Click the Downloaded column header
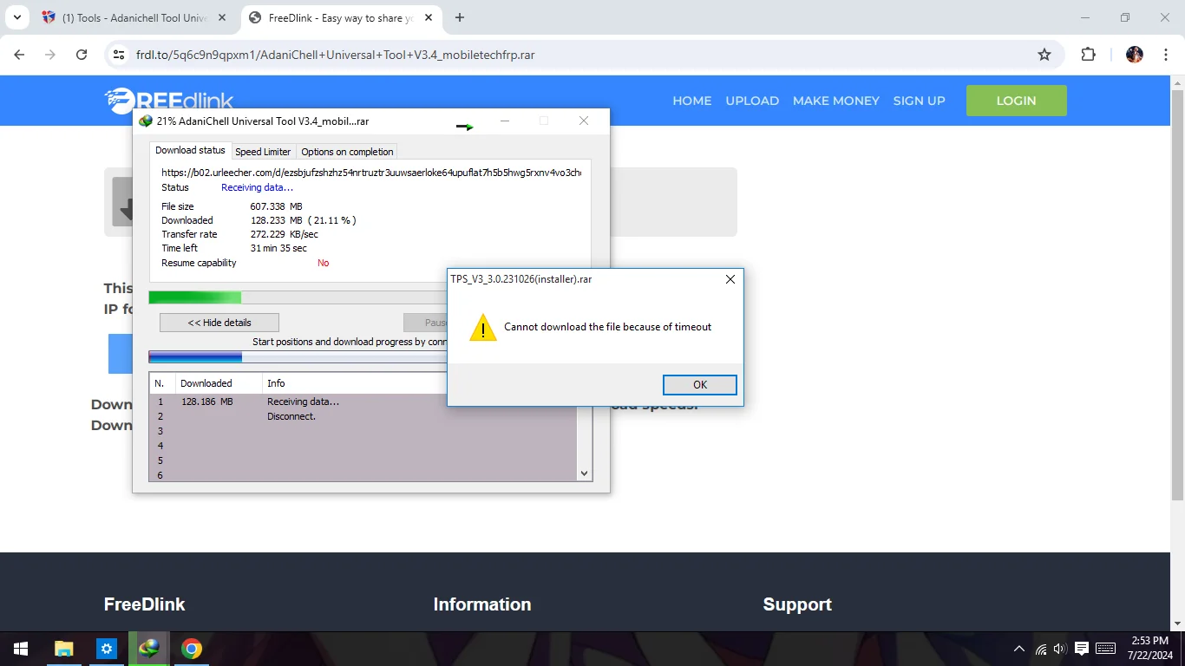The width and height of the screenshot is (1185, 666). (x=219, y=383)
